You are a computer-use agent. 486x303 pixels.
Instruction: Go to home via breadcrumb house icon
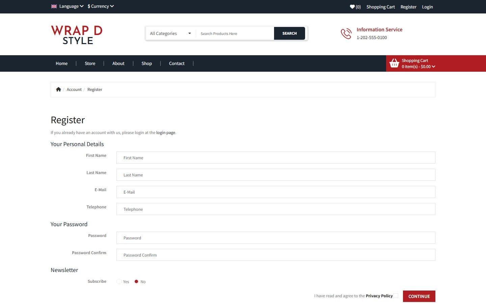pos(58,90)
